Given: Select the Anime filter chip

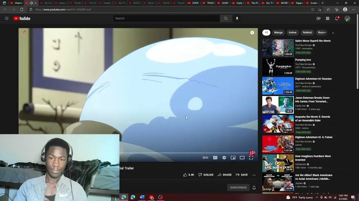Looking at the screenshot, I should 293,32.
